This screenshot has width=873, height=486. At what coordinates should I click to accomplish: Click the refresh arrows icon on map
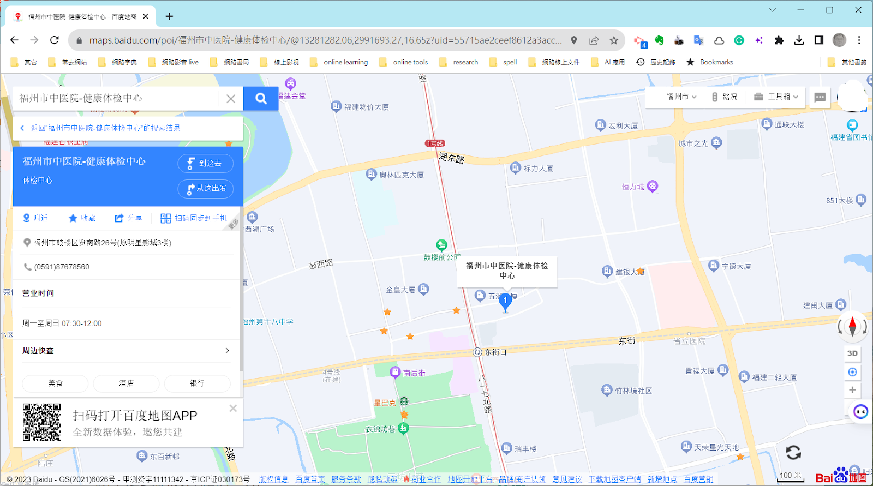pos(793,452)
